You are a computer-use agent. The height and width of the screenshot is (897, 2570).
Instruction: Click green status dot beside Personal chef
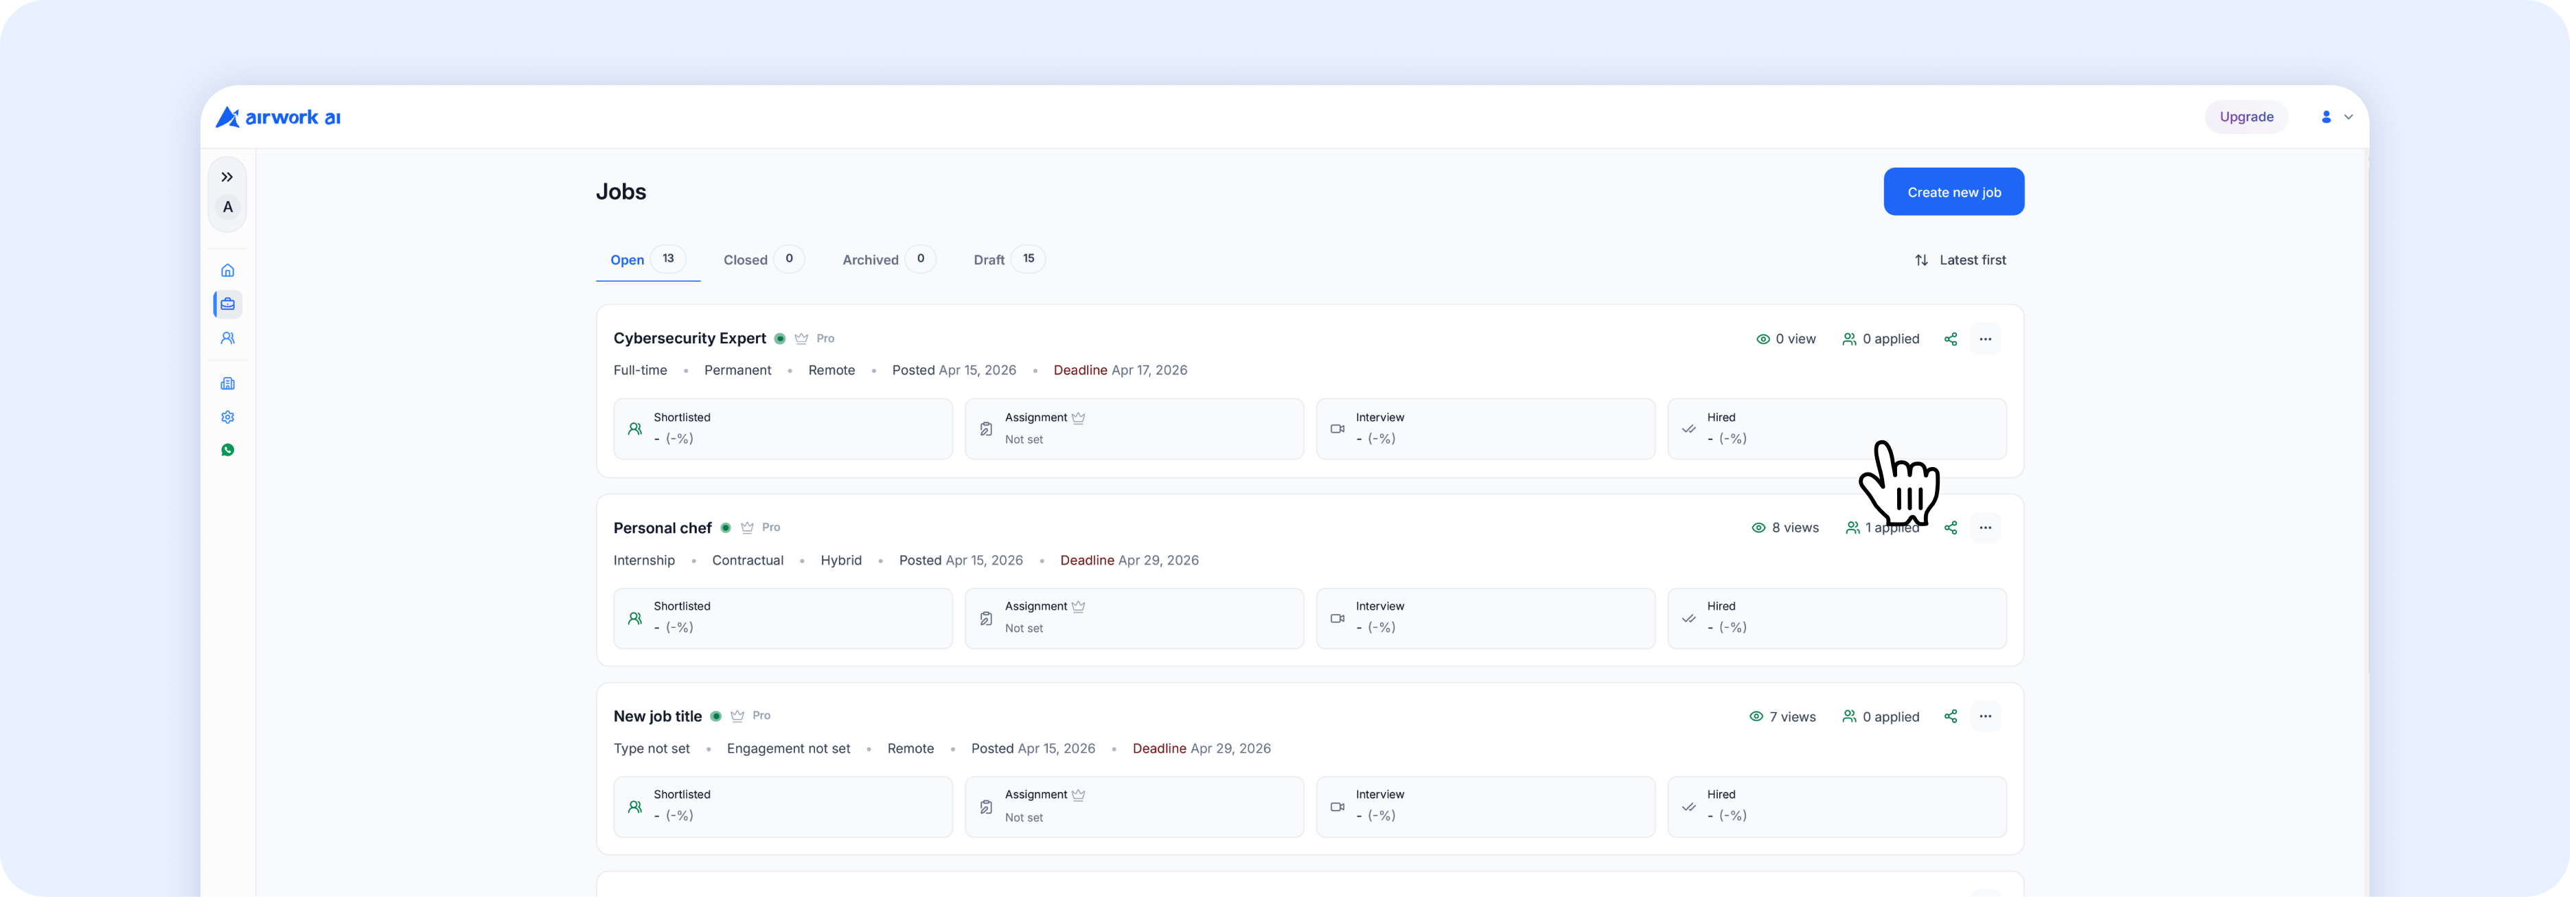[x=726, y=527]
